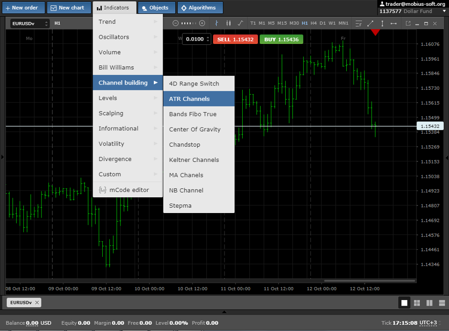Expand the Informational submenu

(128, 128)
